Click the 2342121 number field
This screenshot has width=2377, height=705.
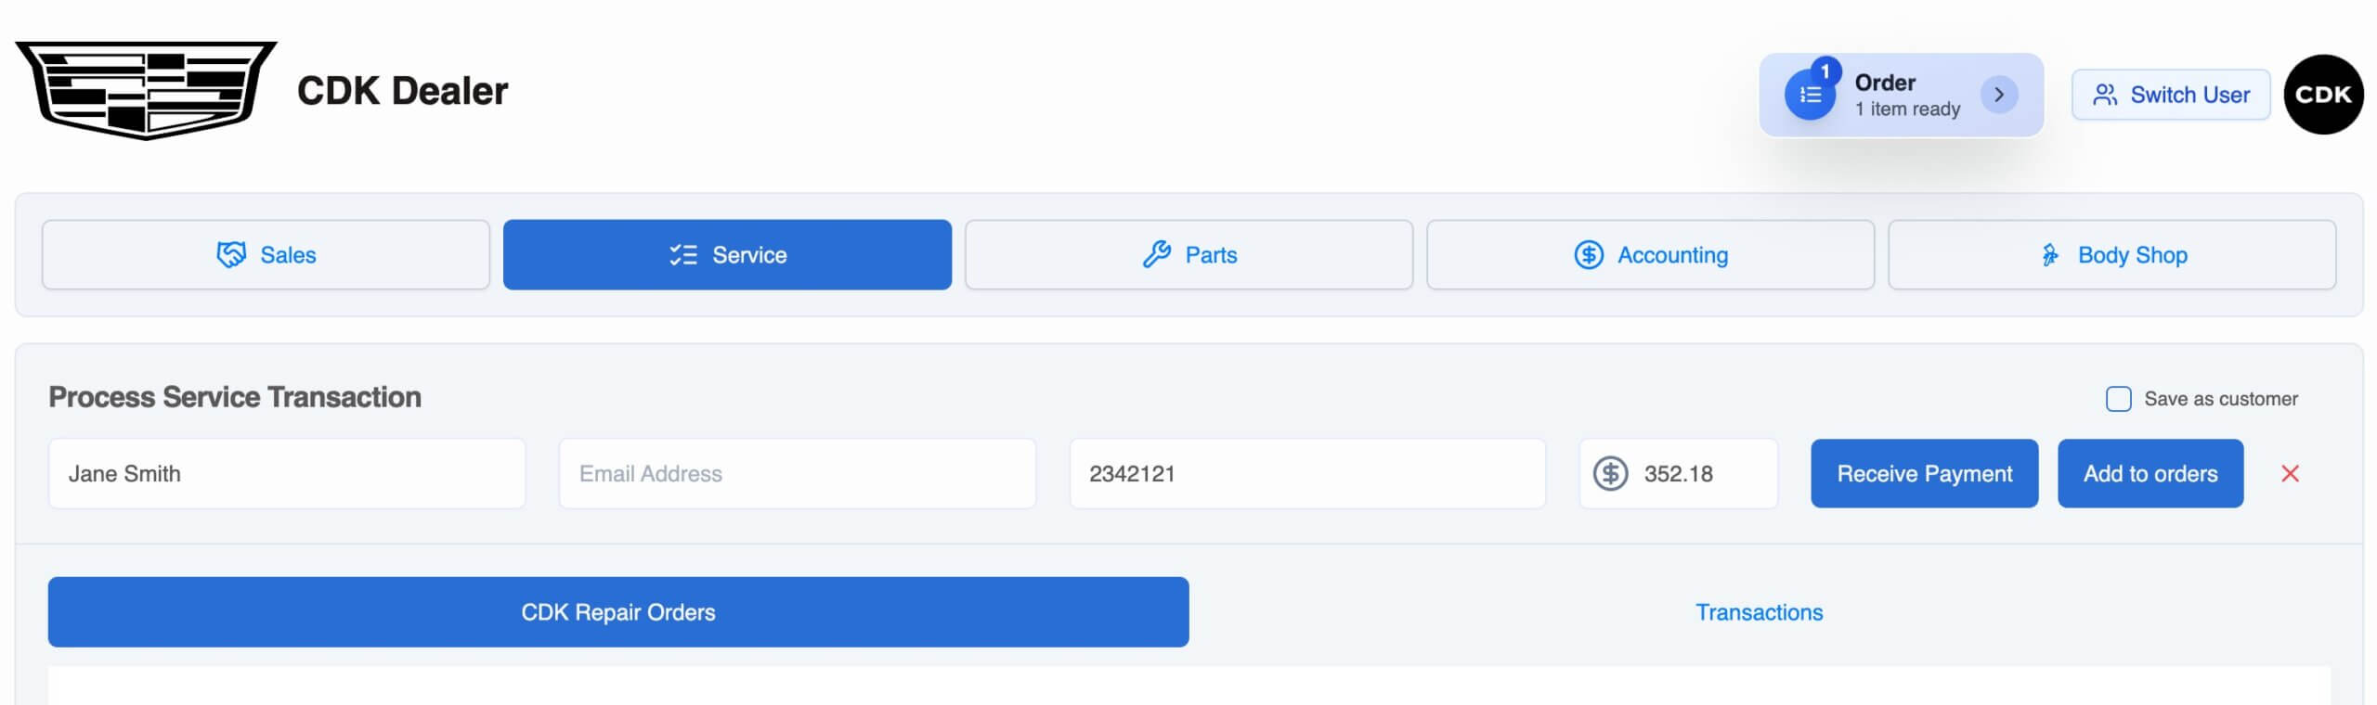tap(1307, 474)
